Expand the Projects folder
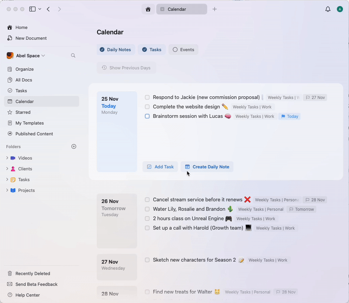Viewport: 349px width, 303px height. 7,191
